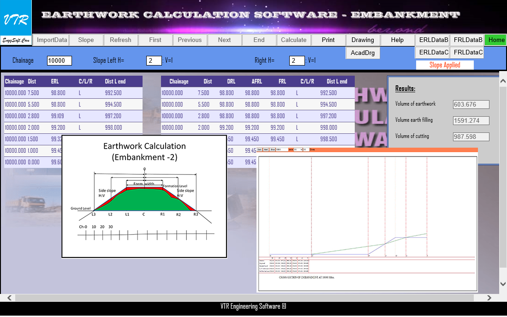Open the Print function
This screenshot has height=317, width=507.
click(x=328, y=40)
